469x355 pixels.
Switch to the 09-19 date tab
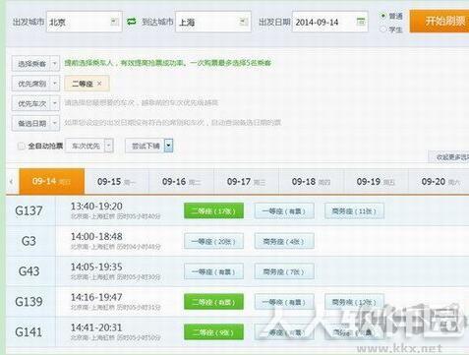376,181
